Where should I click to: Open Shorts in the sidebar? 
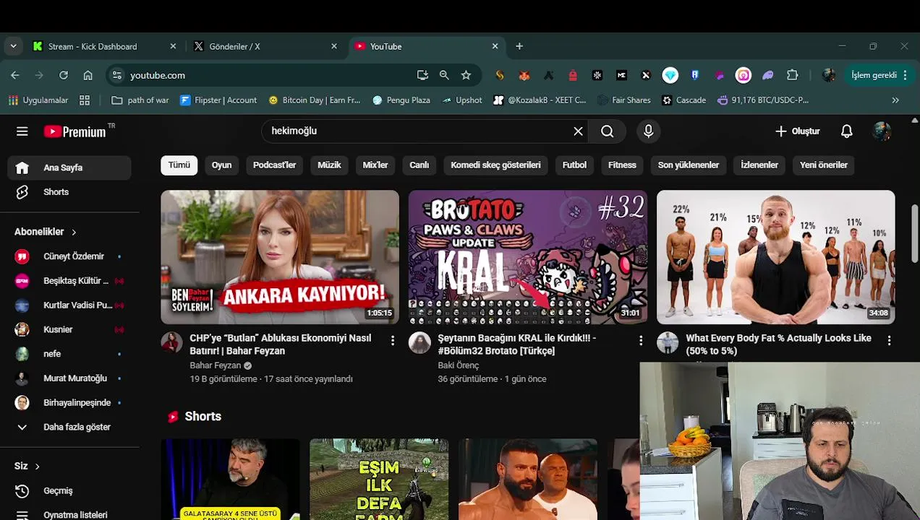(x=69, y=192)
